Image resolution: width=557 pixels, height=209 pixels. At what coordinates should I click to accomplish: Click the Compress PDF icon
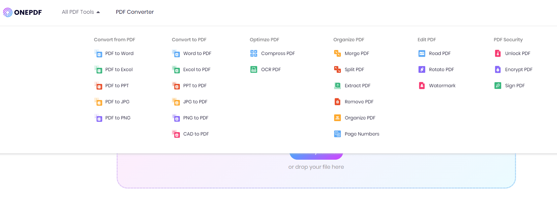[254, 53]
